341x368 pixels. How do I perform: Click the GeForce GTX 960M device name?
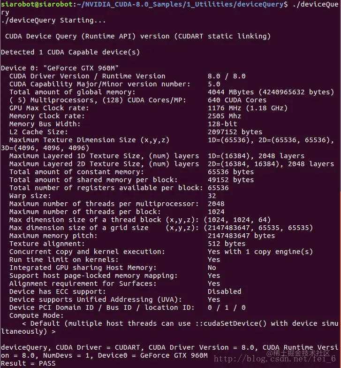point(81,68)
